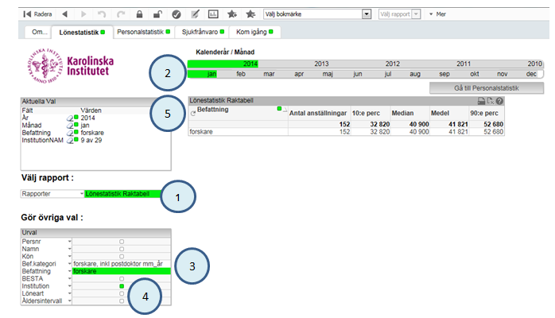Click the quick chart wizard toolbar icon
The height and width of the screenshot is (318, 555).
coord(213,14)
